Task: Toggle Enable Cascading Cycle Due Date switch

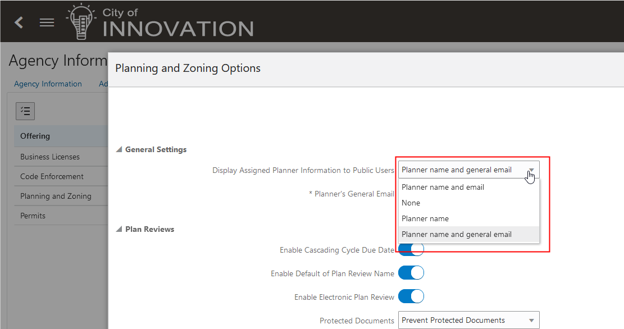Action: (x=411, y=250)
